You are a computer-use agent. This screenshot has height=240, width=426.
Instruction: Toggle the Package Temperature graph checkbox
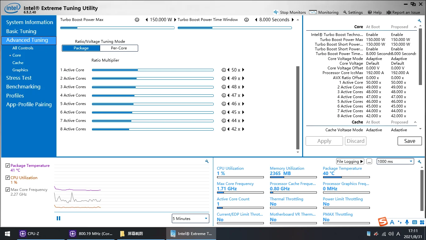(8, 166)
